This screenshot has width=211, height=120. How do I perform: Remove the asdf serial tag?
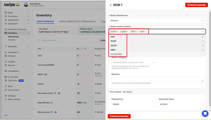click(x=145, y=31)
